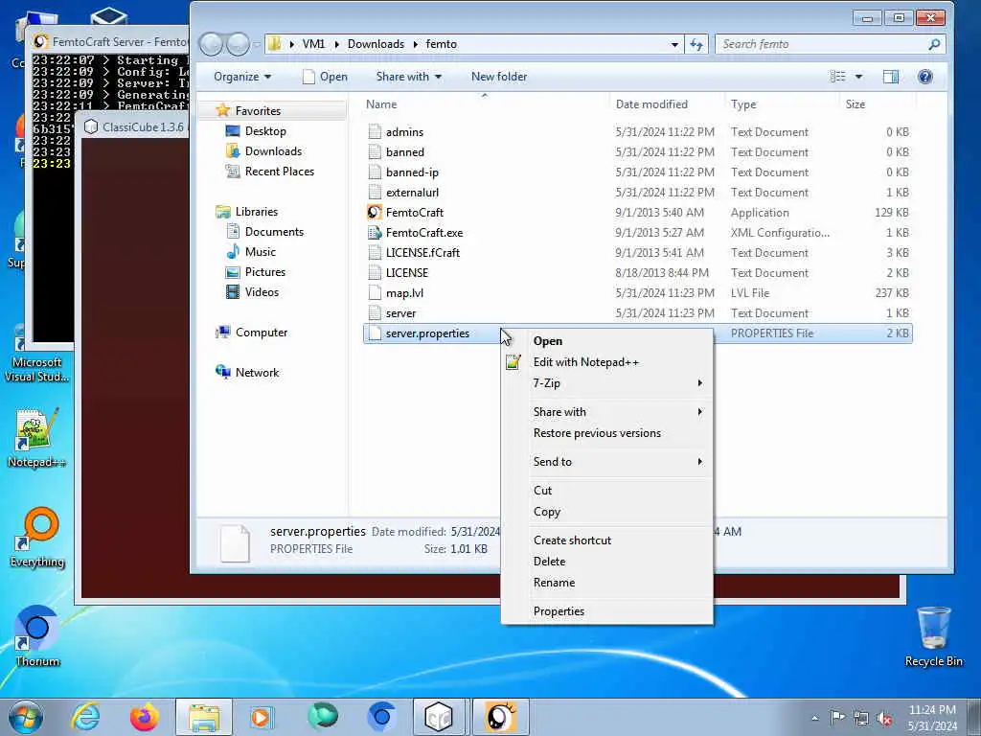Switch to ClassiCube taskbar button

pyautogui.click(x=439, y=717)
